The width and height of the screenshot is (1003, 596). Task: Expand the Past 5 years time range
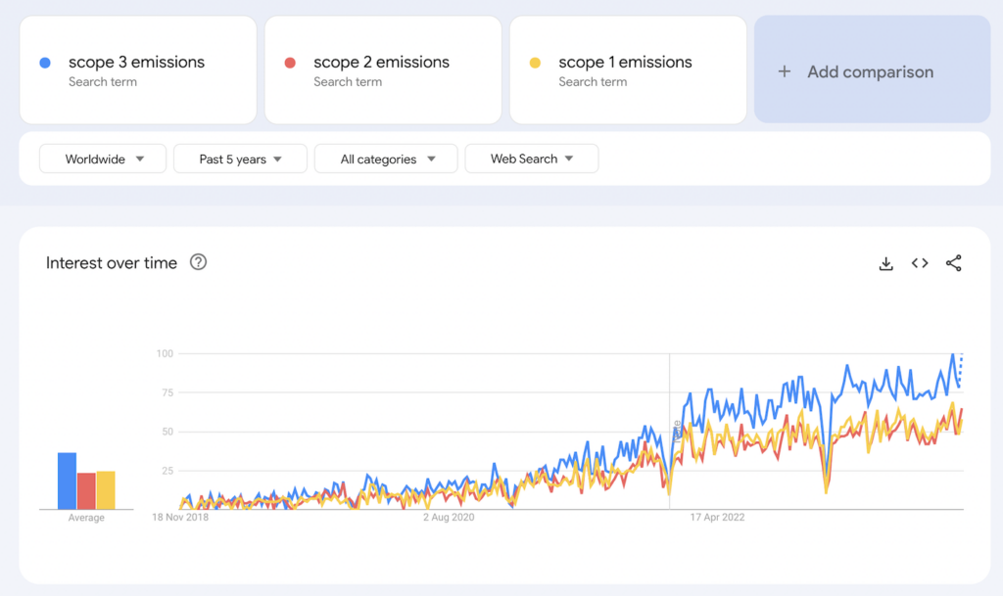240,159
